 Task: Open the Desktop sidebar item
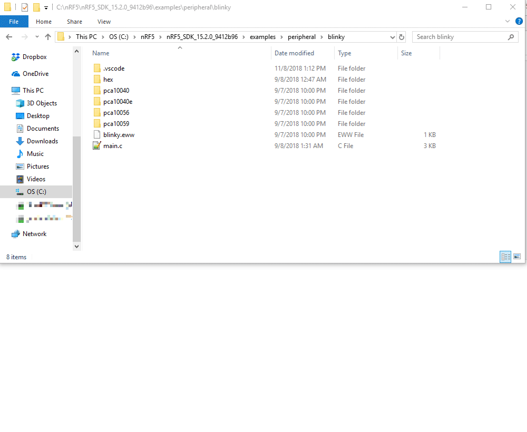click(x=33, y=116)
